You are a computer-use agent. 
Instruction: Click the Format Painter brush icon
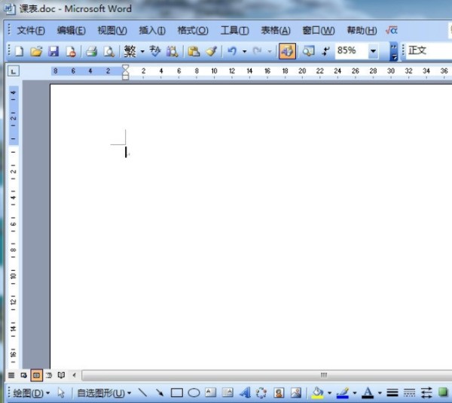(x=211, y=51)
